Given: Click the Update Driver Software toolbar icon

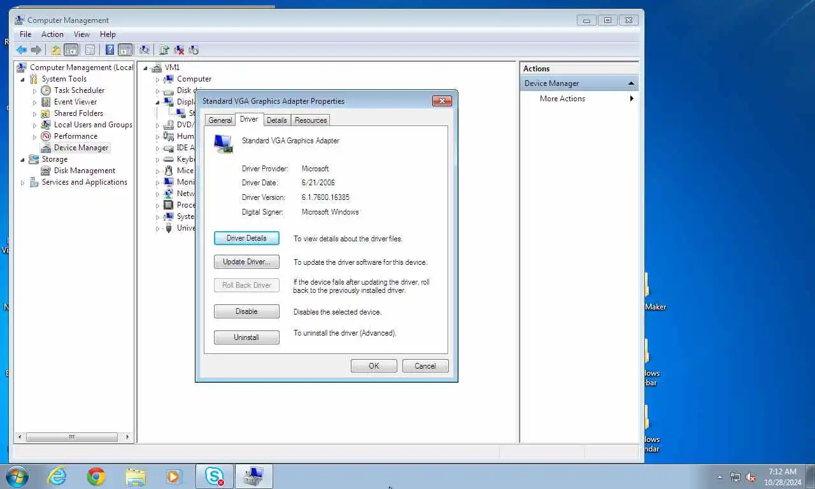Looking at the screenshot, I should pos(164,50).
